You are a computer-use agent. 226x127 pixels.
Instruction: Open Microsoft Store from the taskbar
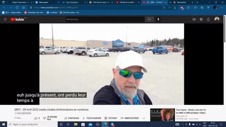[x=83, y=124]
